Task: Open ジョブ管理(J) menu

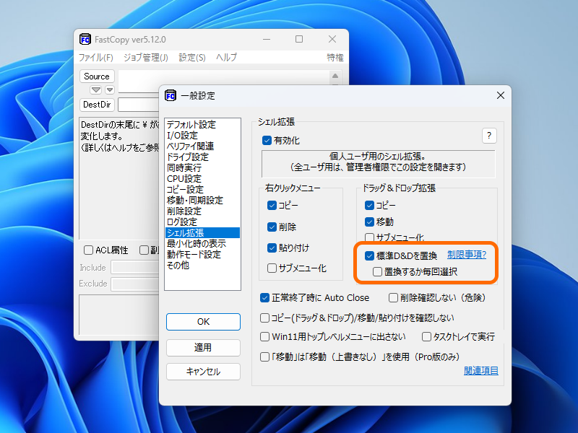Action: coord(146,58)
